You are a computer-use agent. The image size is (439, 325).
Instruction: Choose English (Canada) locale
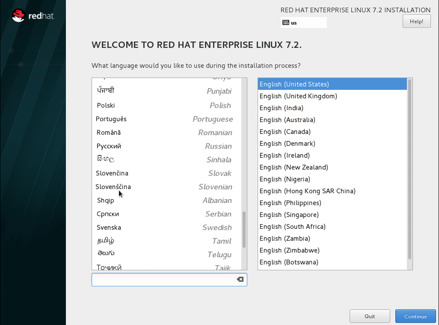[332, 132]
